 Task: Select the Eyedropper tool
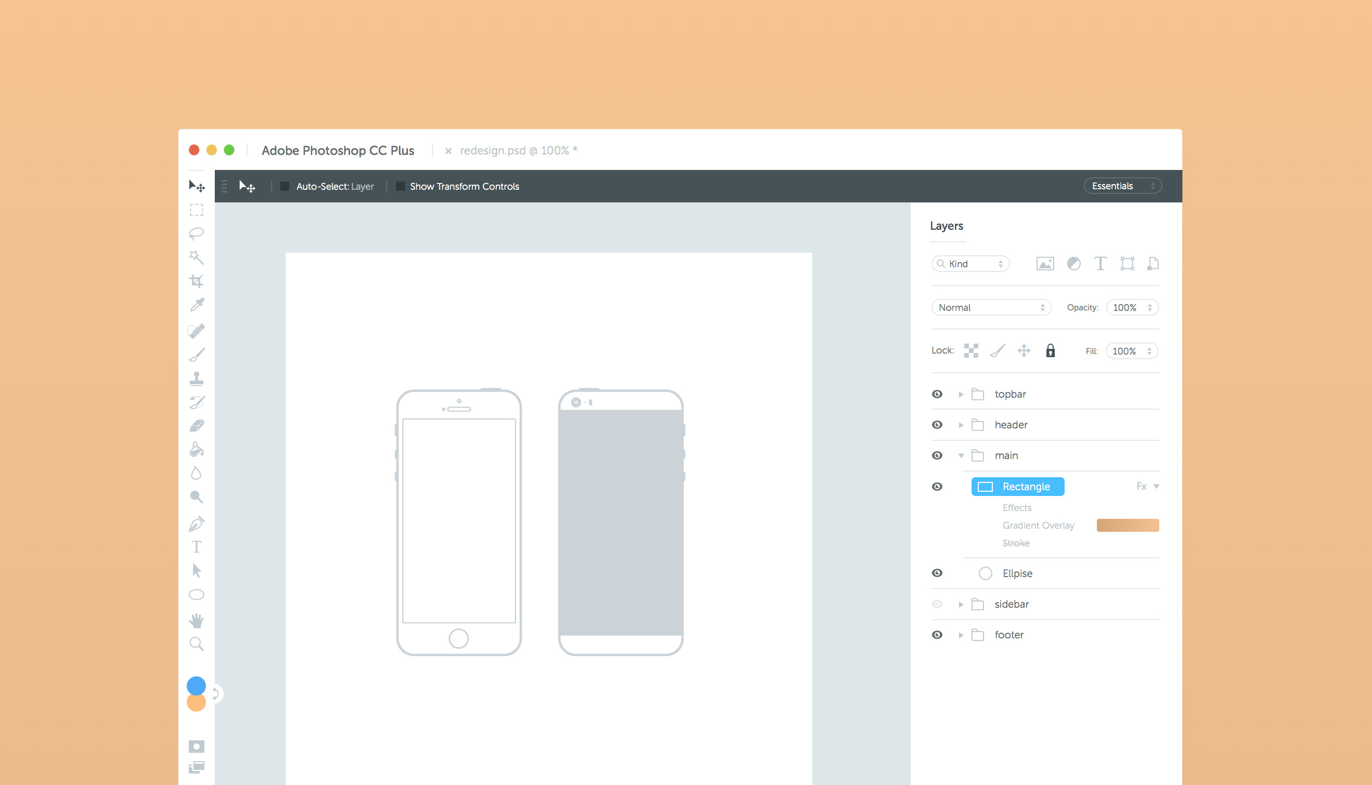(197, 305)
